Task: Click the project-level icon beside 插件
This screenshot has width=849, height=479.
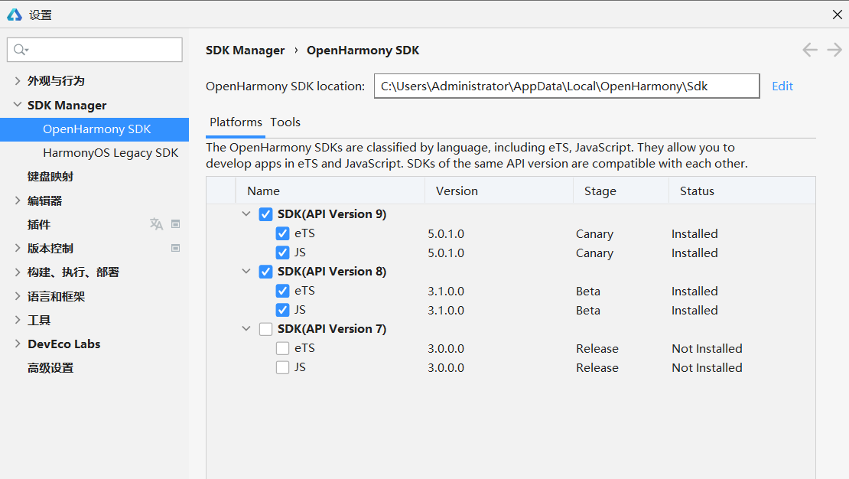Action: tap(175, 223)
